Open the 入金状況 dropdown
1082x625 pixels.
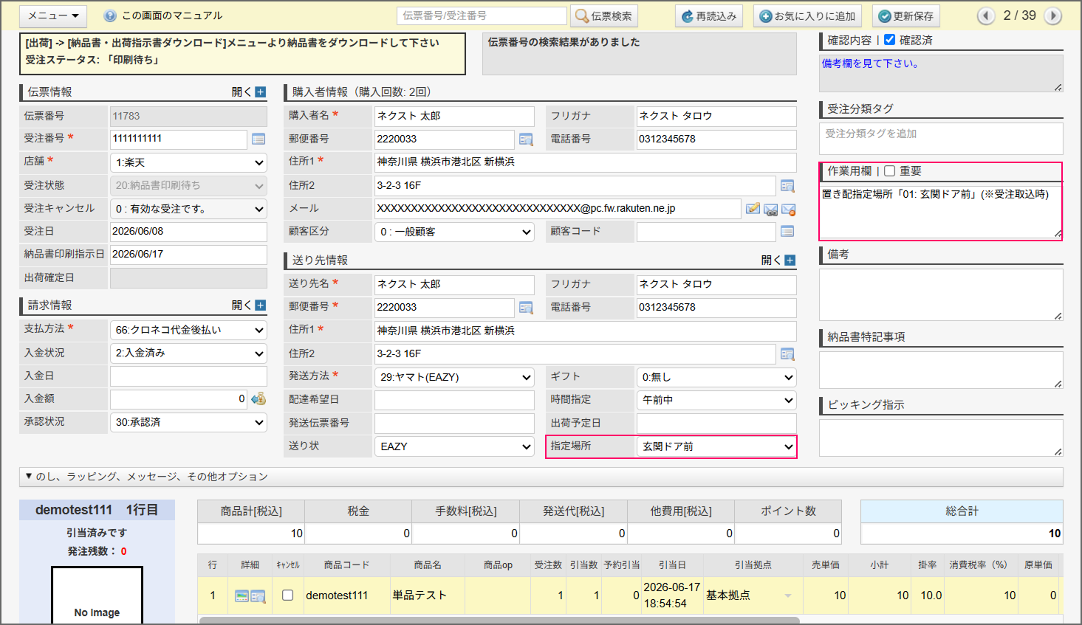coord(189,353)
